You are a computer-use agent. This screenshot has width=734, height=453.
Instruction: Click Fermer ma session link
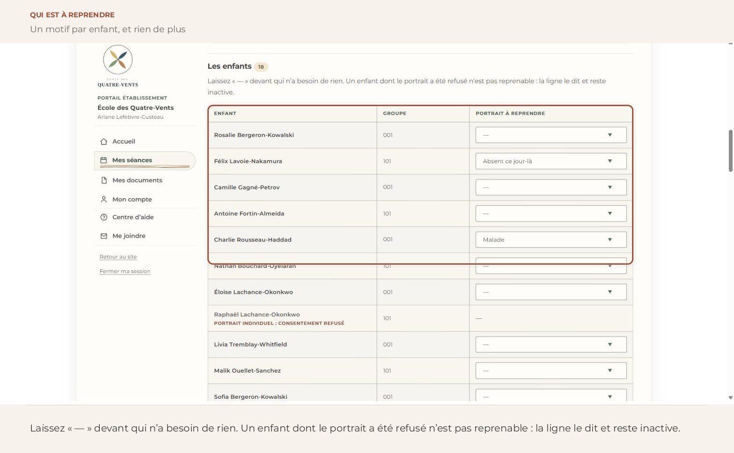pyautogui.click(x=125, y=271)
